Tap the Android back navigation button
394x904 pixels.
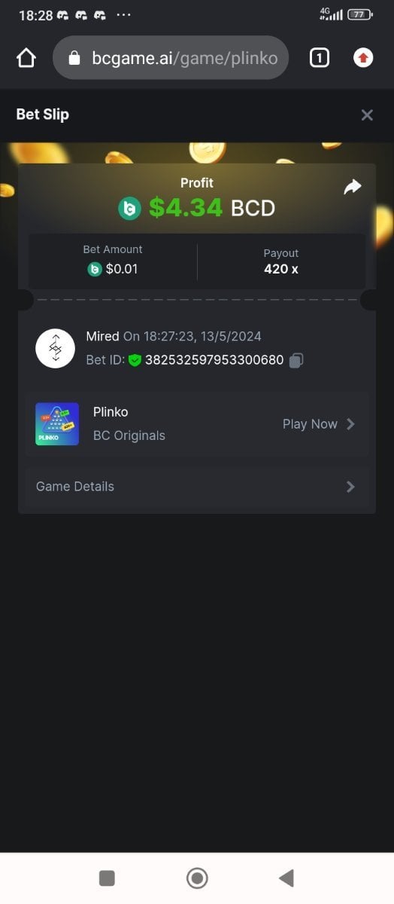pyautogui.click(x=286, y=878)
